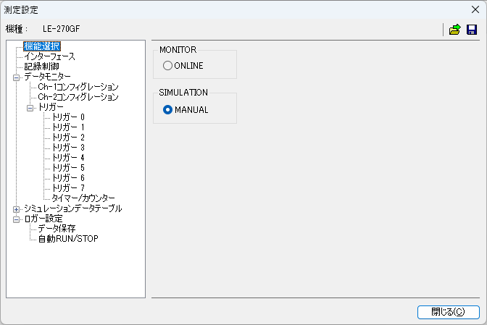487x325 pixels.
Task: Click the open settings file icon
Action: 454,30
